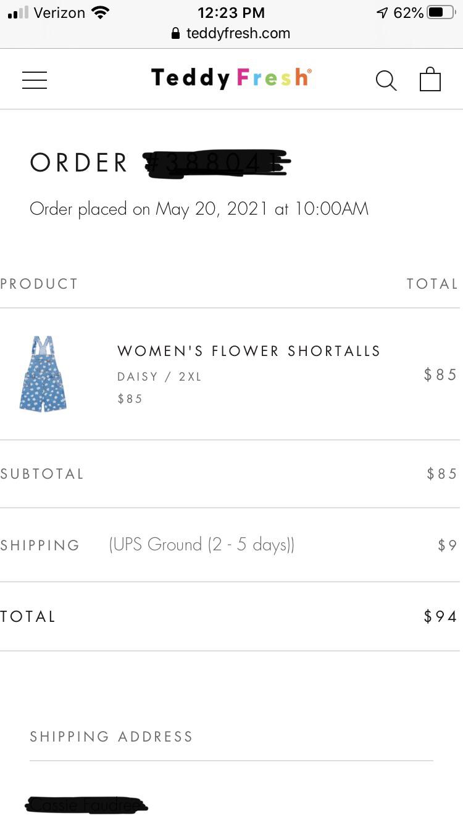Tap the location arrow status icon

click(x=382, y=12)
